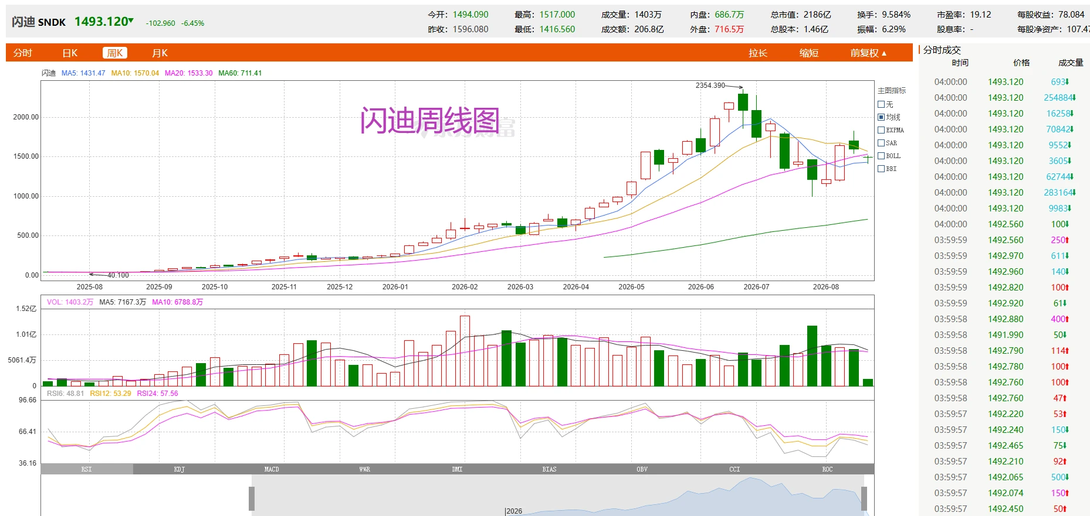This screenshot has height=516, width=1090.
Task: Click the VOL: 1403.2万 volume label
Action: pos(70,302)
